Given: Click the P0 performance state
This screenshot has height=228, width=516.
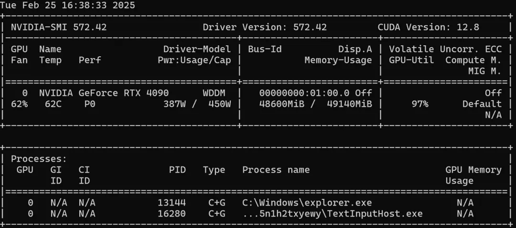Looking at the screenshot, I should (89, 104).
